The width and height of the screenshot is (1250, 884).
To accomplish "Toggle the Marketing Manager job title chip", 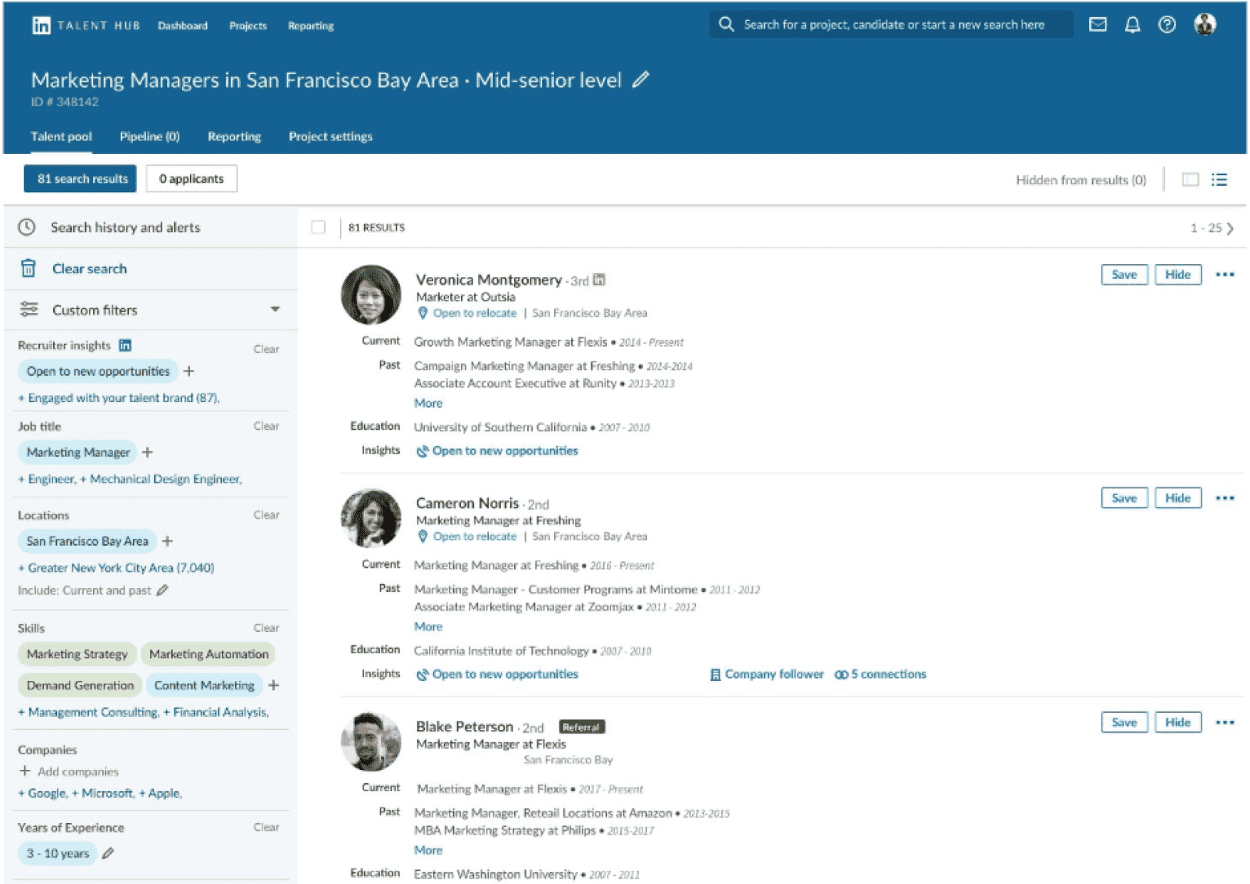I will [x=78, y=452].
